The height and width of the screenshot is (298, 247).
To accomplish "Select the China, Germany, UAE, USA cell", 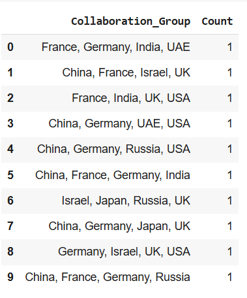I will pos(119,124).
